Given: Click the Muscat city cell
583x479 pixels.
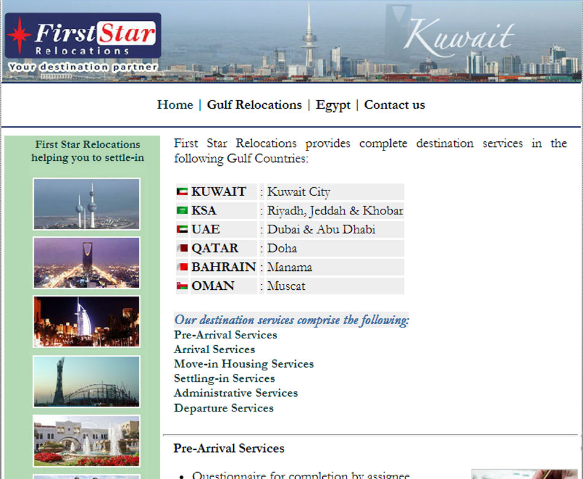Looking at the screenshot, I should tap(335, 286).
